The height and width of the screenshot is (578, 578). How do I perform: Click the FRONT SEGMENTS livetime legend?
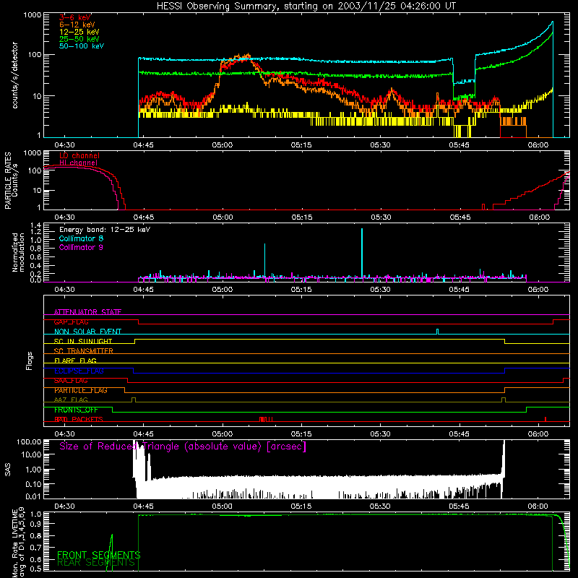pos(99,555)
